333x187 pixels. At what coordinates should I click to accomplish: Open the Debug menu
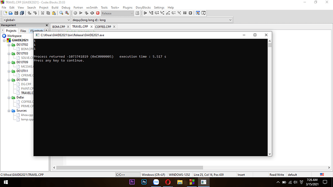point(66,7)
